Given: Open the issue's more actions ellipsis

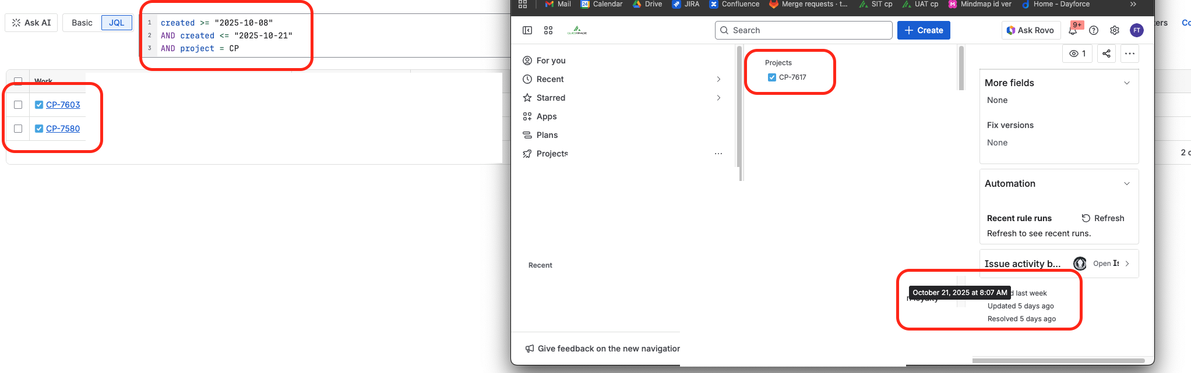Looking at the screenshot, I should click(1130, 54).
